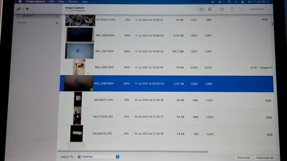The image size is (287, 161).
Task: Click file name QGJY3318.JPG
Action: pos(103,116)
